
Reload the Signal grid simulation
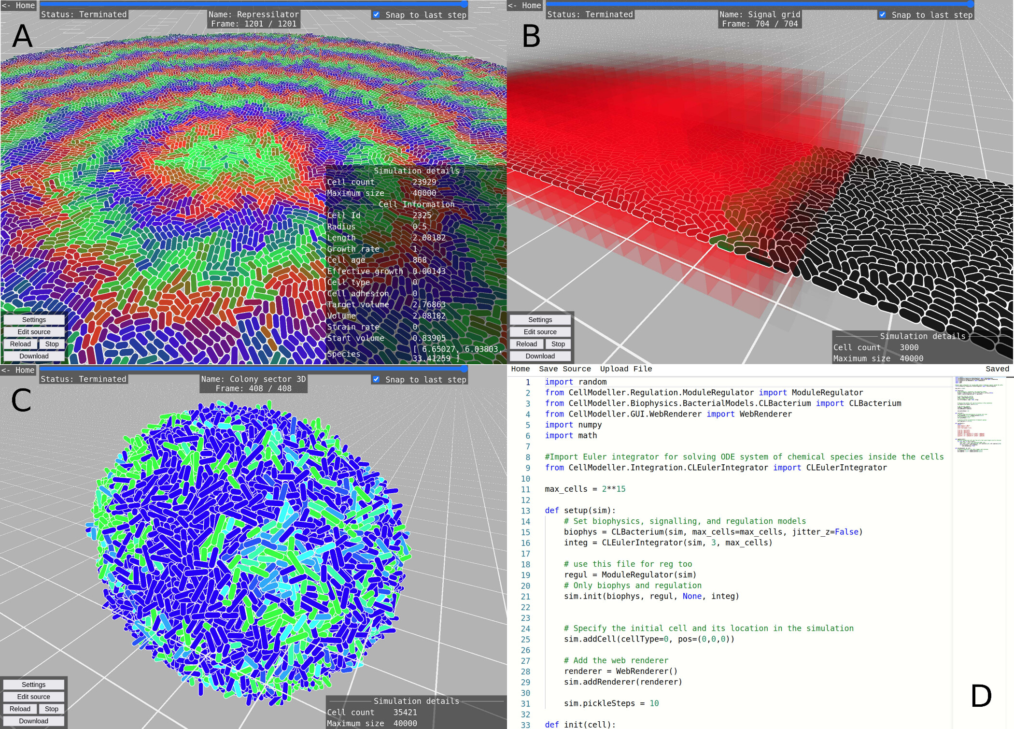point(526,344)
